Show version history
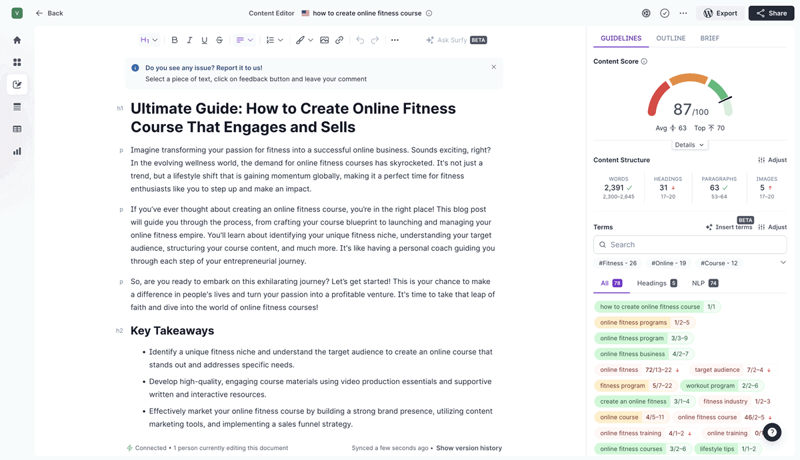800x460 pixels. click(x=469, y=448)
